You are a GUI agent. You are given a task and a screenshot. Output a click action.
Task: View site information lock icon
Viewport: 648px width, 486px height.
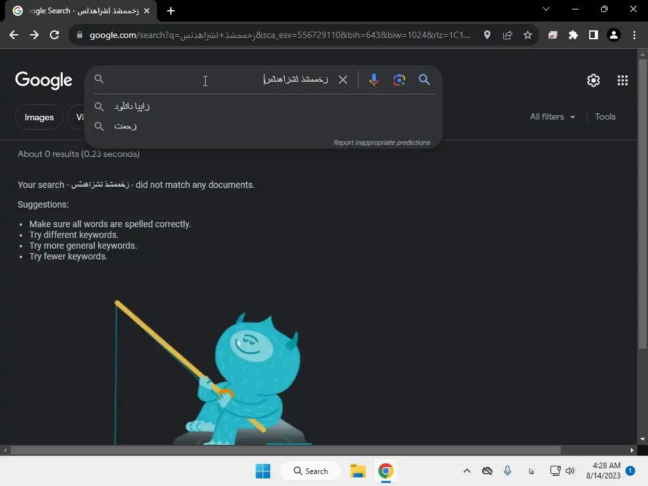pyautogui.click(x=80, y=35)
